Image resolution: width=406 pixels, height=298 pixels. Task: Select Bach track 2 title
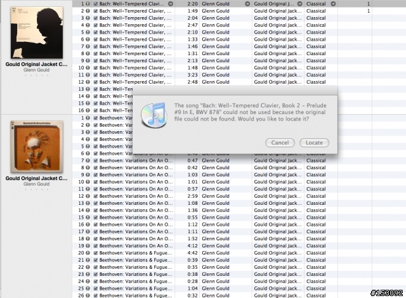point(135,11)
